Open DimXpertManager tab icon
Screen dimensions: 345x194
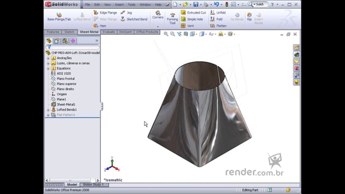pos(73,41)
